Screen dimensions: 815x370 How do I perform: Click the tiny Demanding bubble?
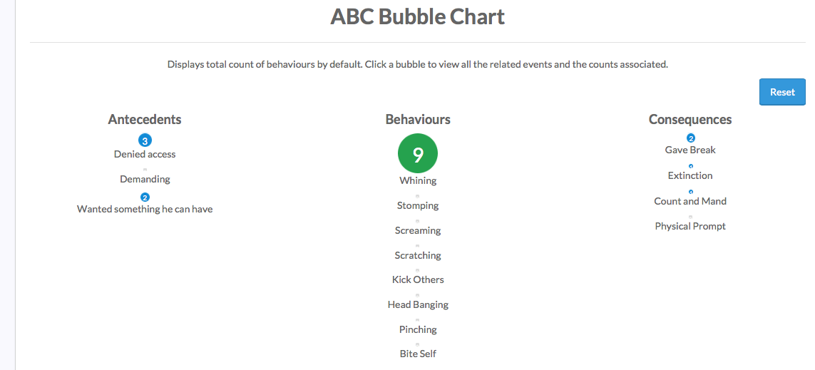(145, 170)
